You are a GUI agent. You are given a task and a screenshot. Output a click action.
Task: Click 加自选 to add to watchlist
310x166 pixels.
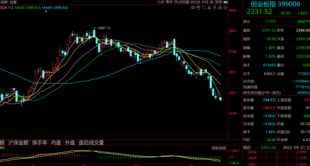pyautogui.click(x=195, y=2)
